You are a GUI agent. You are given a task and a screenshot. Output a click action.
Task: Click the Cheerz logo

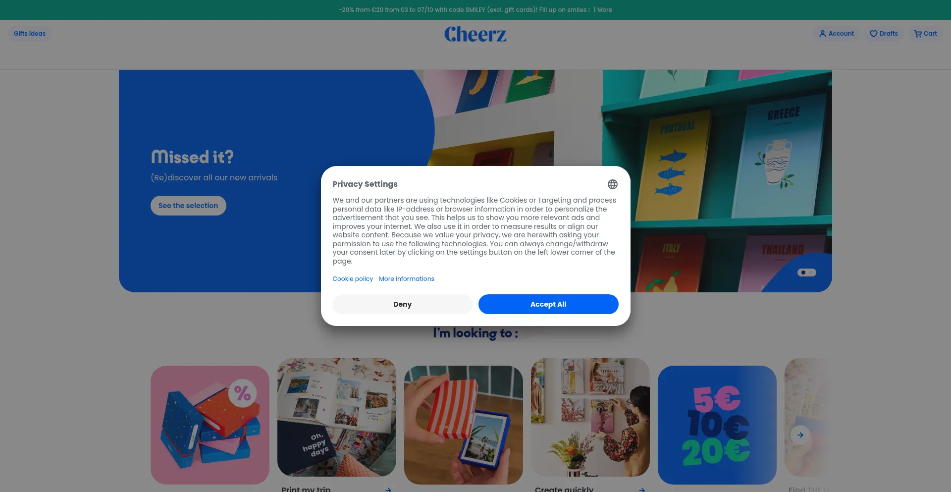(475, 34)
